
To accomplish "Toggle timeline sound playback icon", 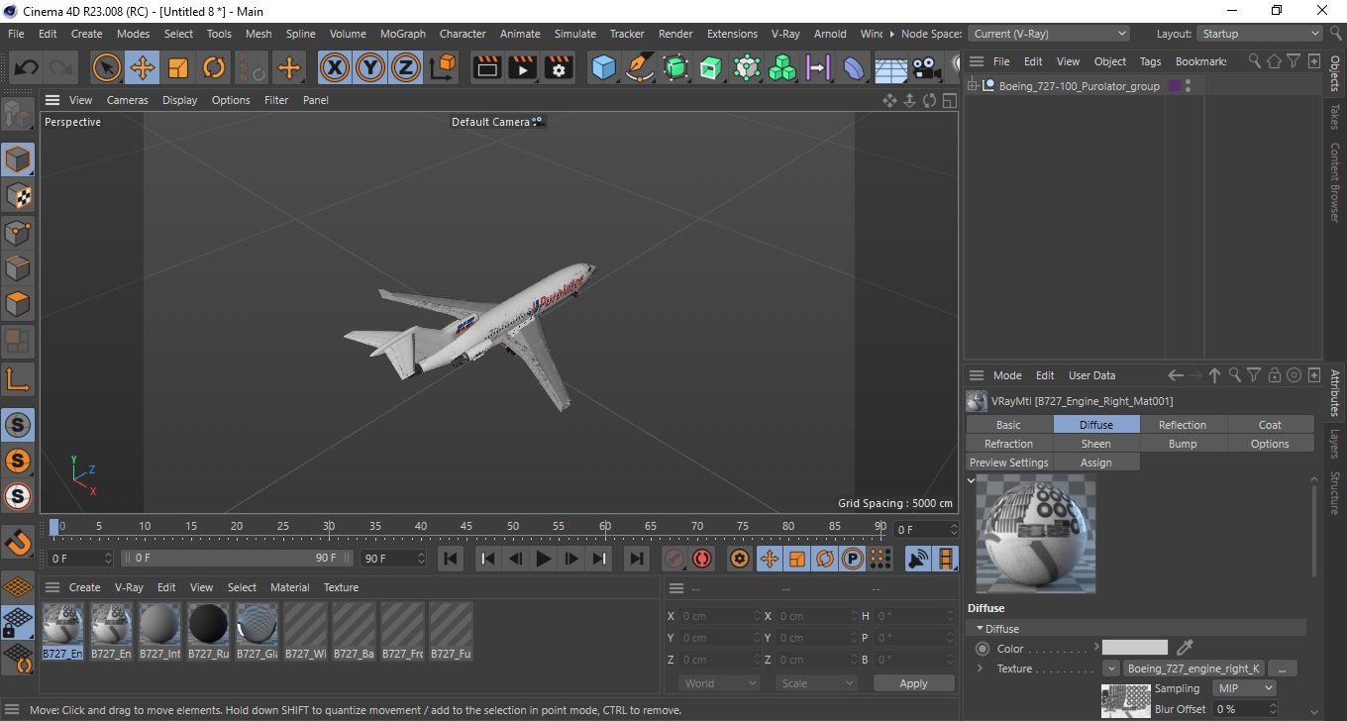I will click(919, 559).
